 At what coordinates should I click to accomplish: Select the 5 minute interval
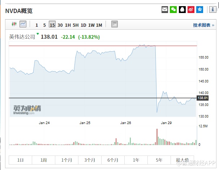tap(44, 25)
